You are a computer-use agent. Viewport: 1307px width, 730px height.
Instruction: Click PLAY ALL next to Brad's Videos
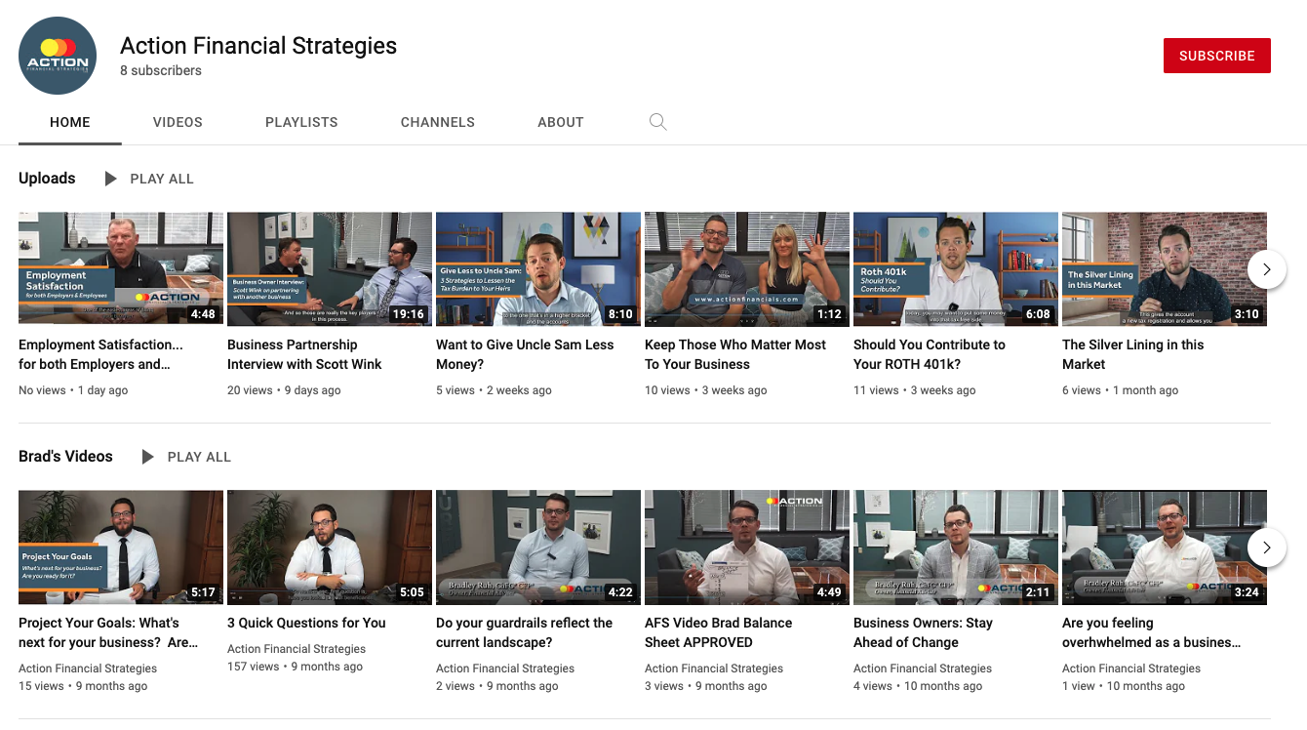pos(199,457)
